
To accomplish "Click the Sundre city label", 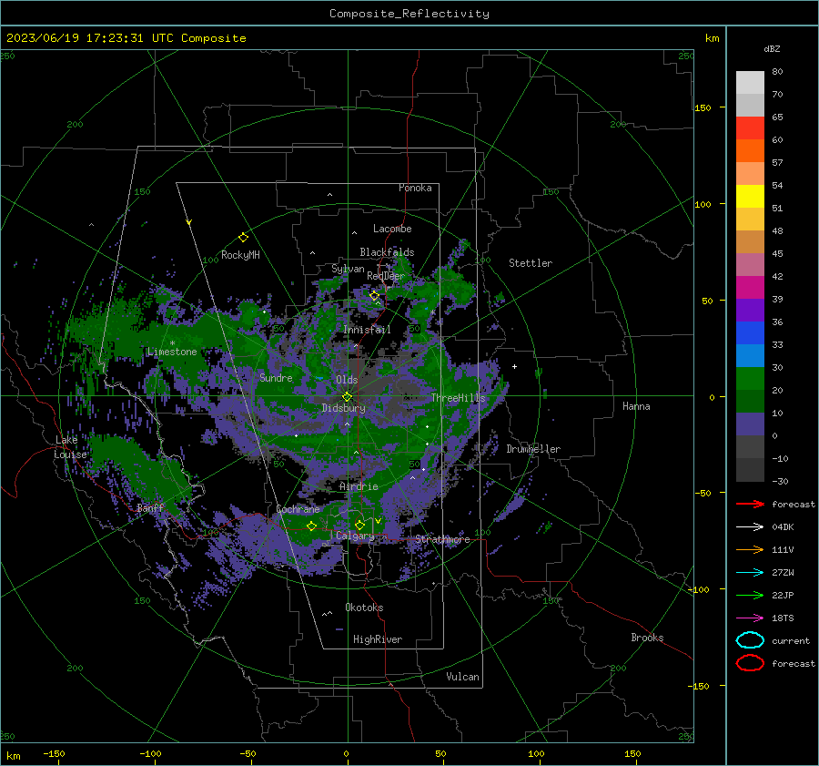I will [x=276, y=377].
